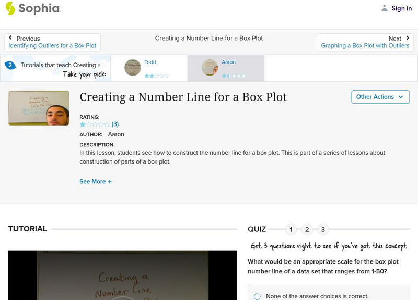Screen dimensions: 418x300
Task: Go to quiz question 3
Action: pos(323,229)
